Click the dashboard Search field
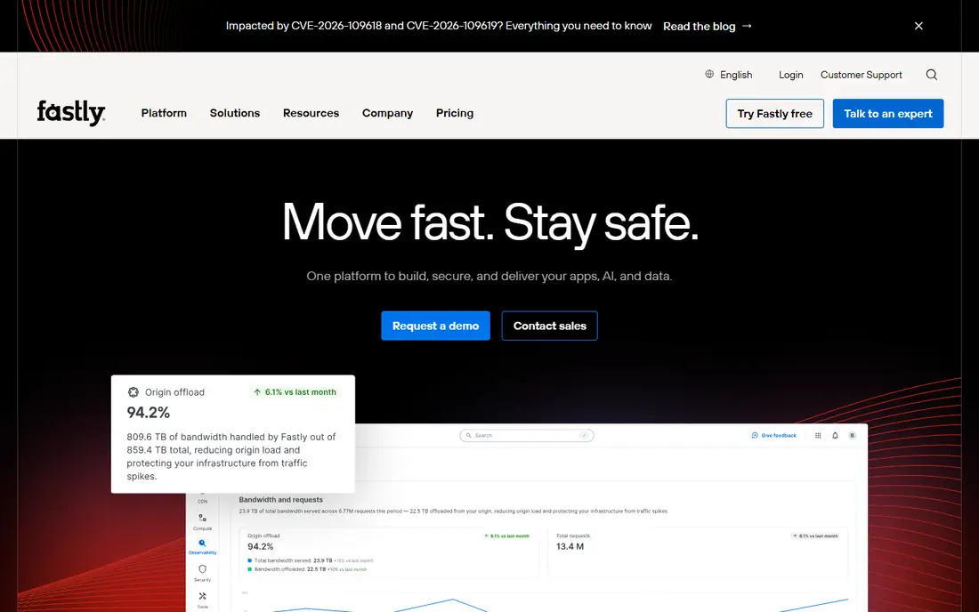This screenshot has width=979, height=612. [526, 436]
